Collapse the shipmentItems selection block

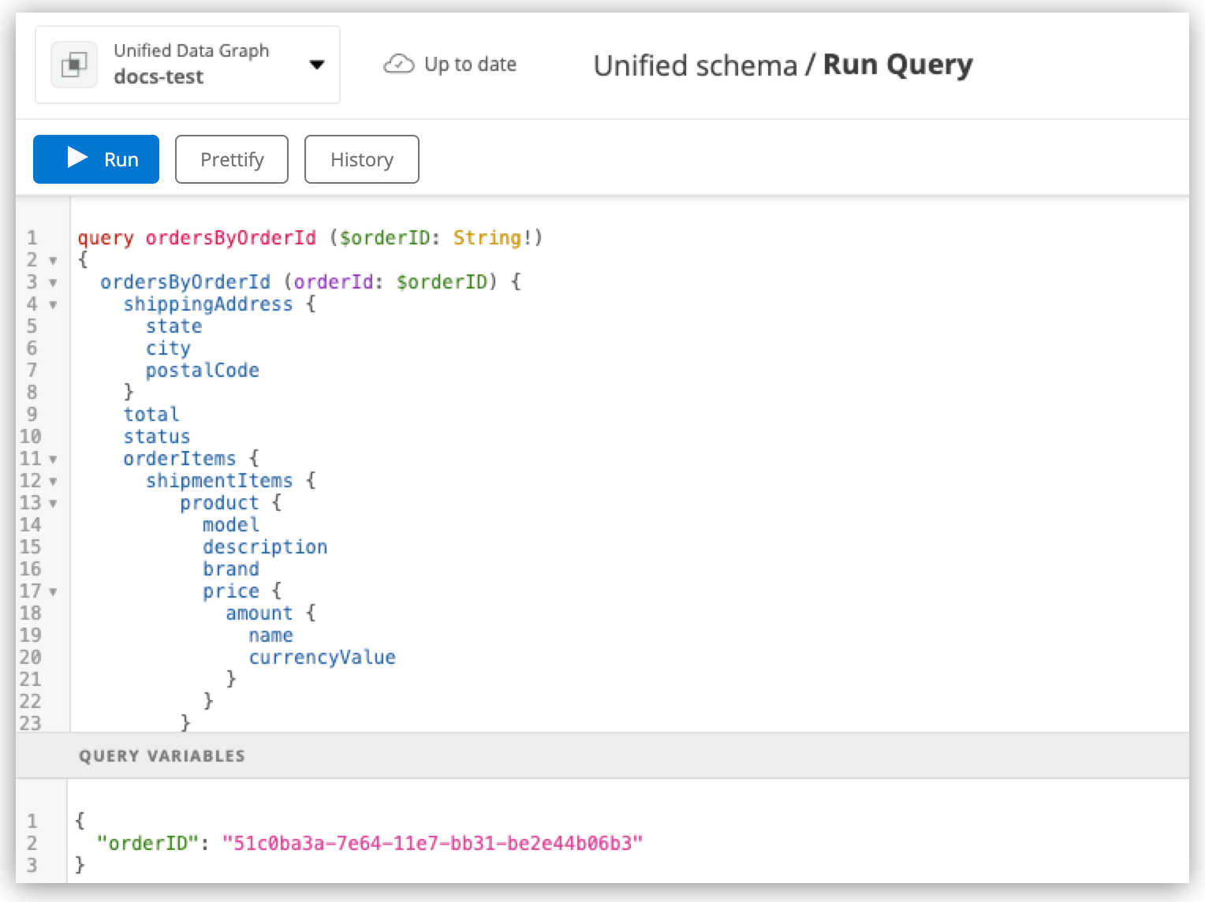pos(52,480)
